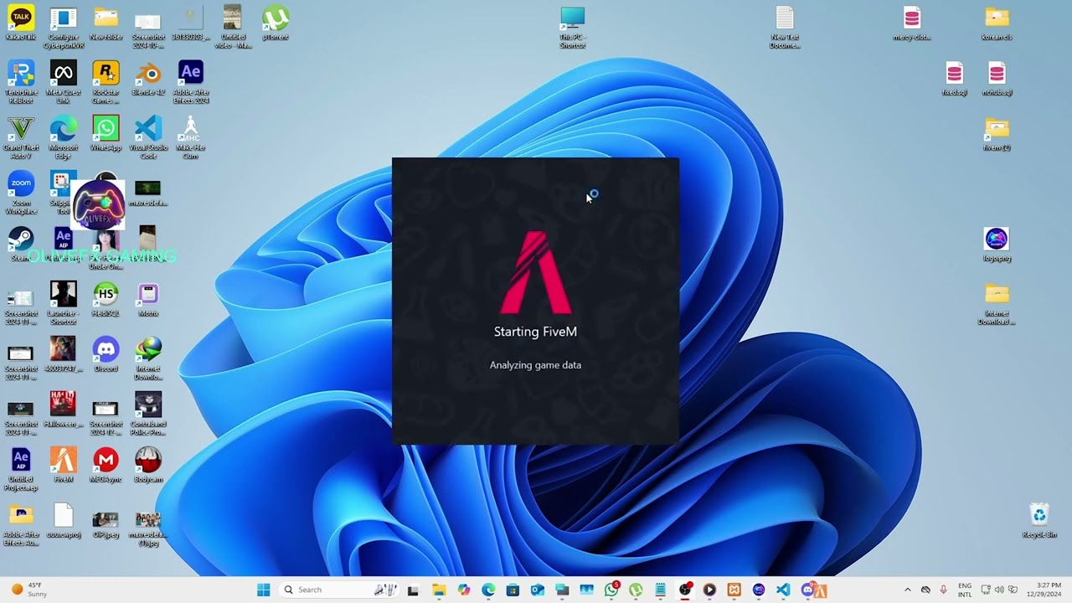
Task: Select the Blender 4.2 desktop icon
Action: 148,79
